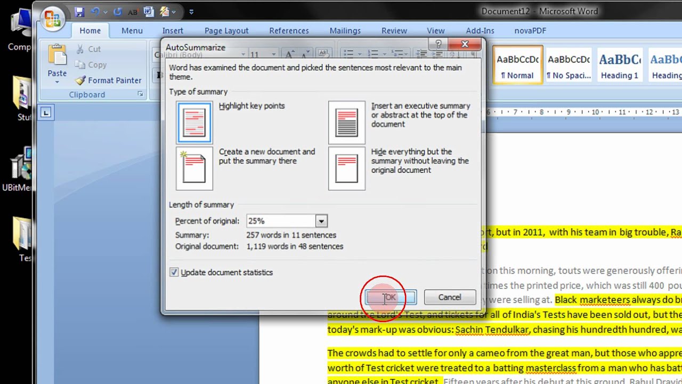Viewport: 682px width, 384px height.
Task: Apply the No Spacing style
Action: [x=569, y=65]
